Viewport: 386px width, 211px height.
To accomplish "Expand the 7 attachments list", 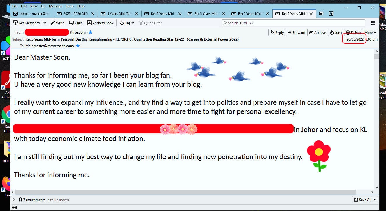I will [x=14, y=200].
